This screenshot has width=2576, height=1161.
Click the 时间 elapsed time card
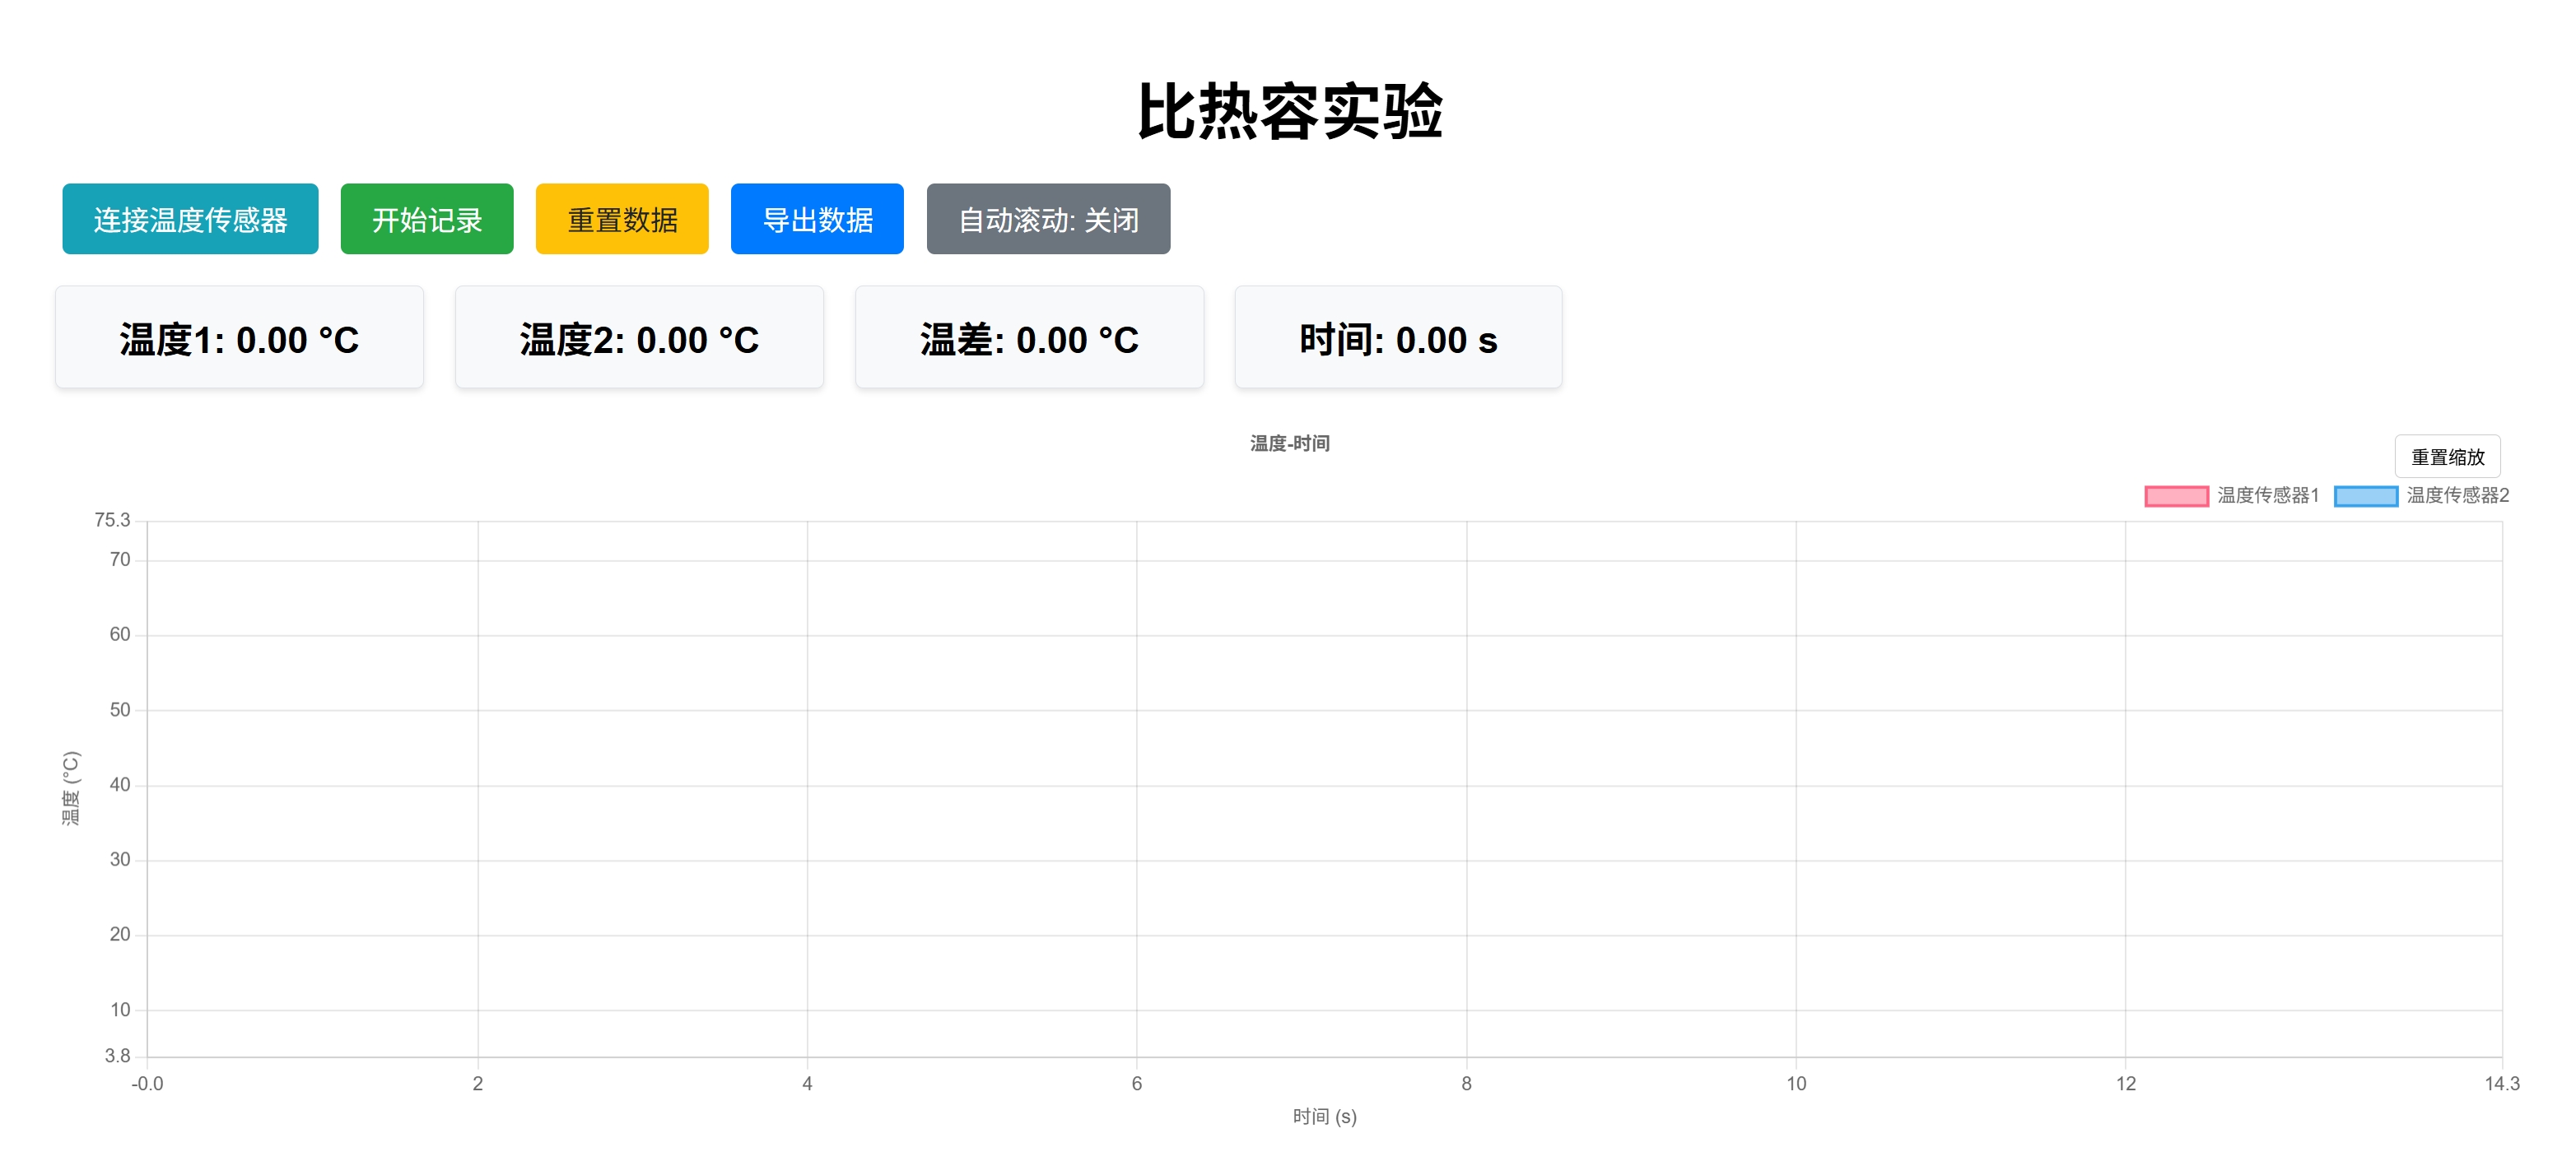click(x=1397, y=337)
